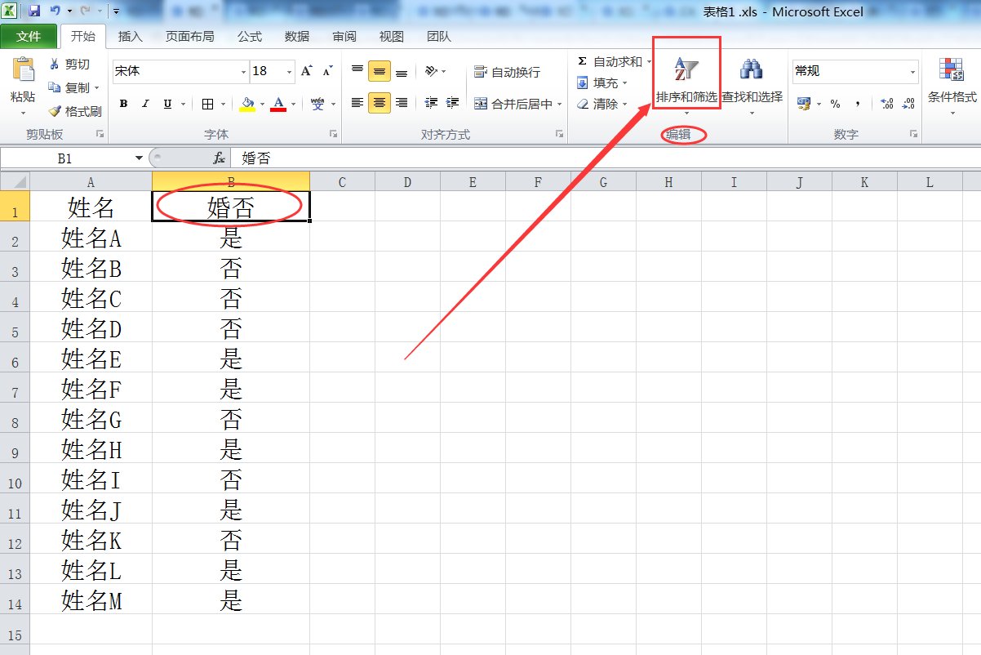Image resolution: width=981 pixels, height=655 pixels.
Task: Click the Percent Style button
Action: point(835,104)
